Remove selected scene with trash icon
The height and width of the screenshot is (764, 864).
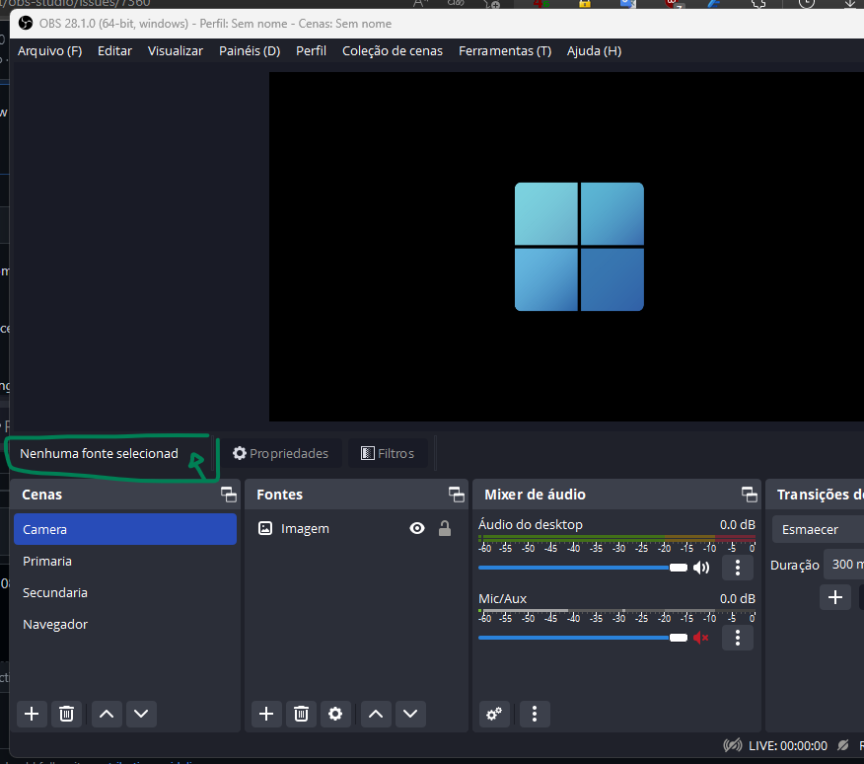point(67,714)
